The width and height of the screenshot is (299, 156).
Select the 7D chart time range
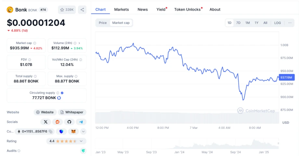[x=238, y=23]
